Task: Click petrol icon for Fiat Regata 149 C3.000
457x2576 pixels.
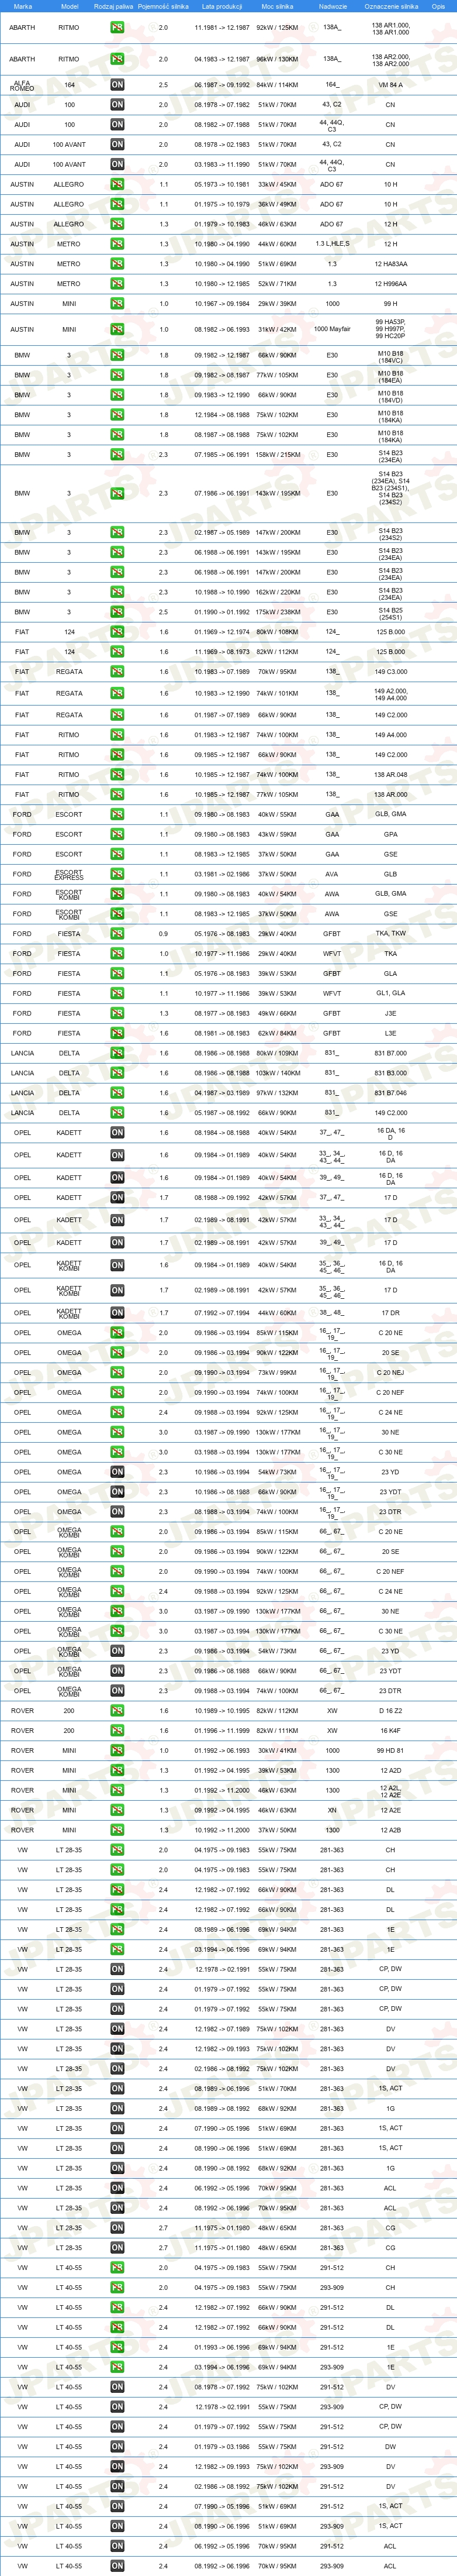Action: pos(117,672)
